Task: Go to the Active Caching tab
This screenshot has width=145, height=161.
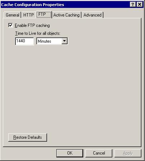Action: coord(66,15)
